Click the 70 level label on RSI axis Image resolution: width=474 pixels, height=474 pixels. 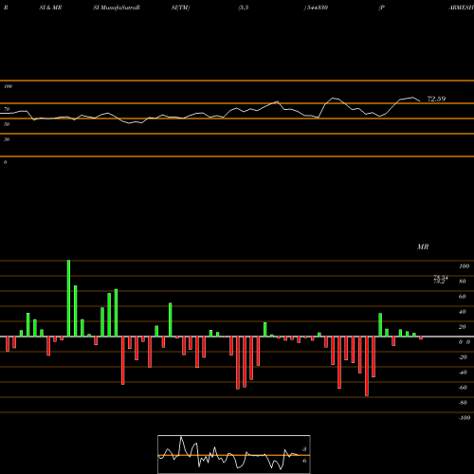click(x=7, y=109)
